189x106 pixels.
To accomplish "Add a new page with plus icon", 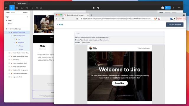I will pyautogui.click(x=27, y=17).
